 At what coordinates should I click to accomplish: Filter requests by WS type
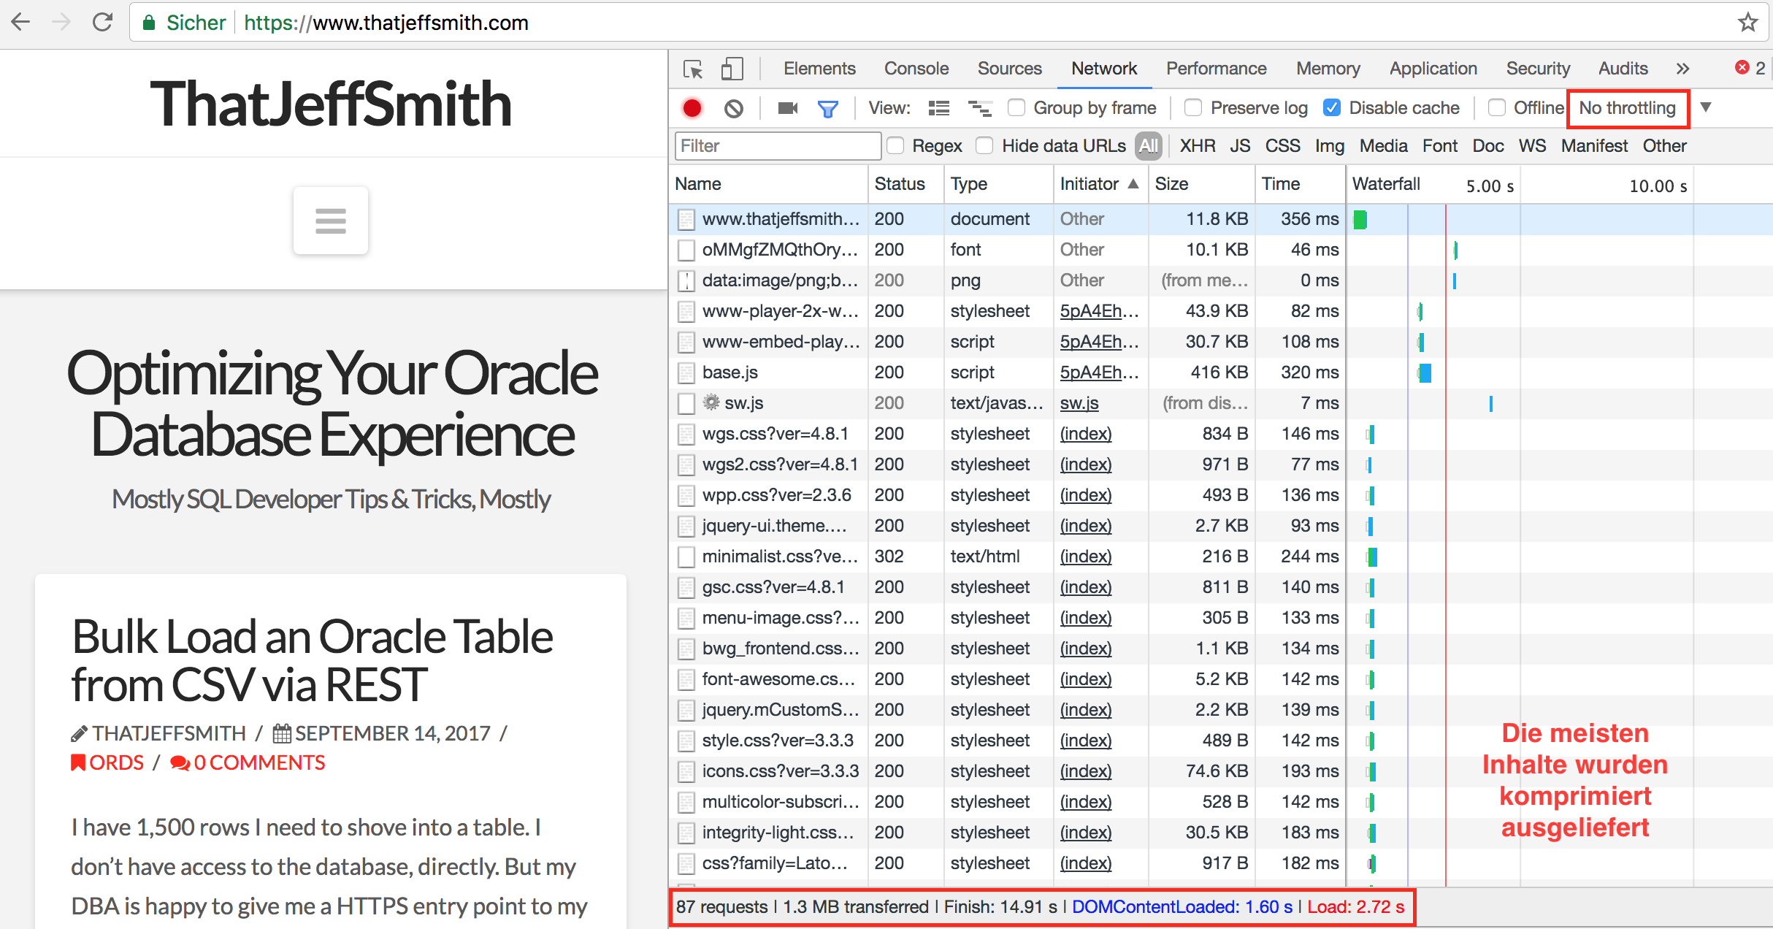tap(1533, 146)
